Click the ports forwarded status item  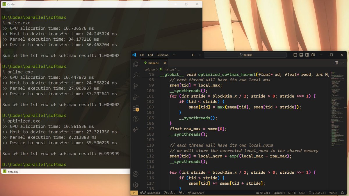tap(181, 193)
